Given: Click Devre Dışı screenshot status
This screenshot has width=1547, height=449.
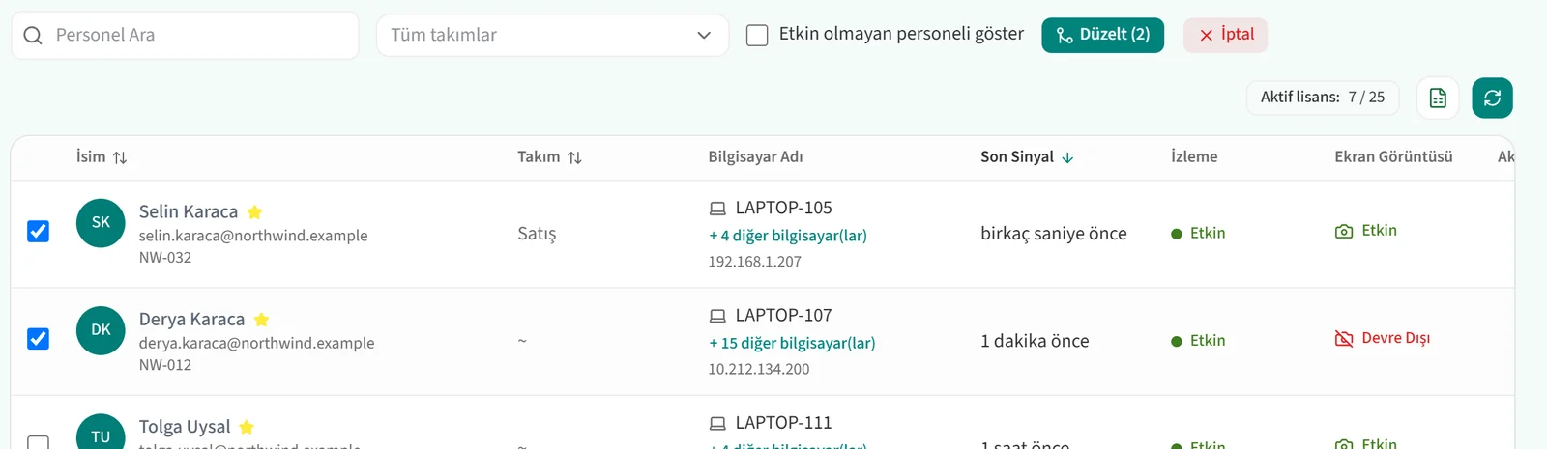Looking at the screenshot, I should coord(1395,338).
